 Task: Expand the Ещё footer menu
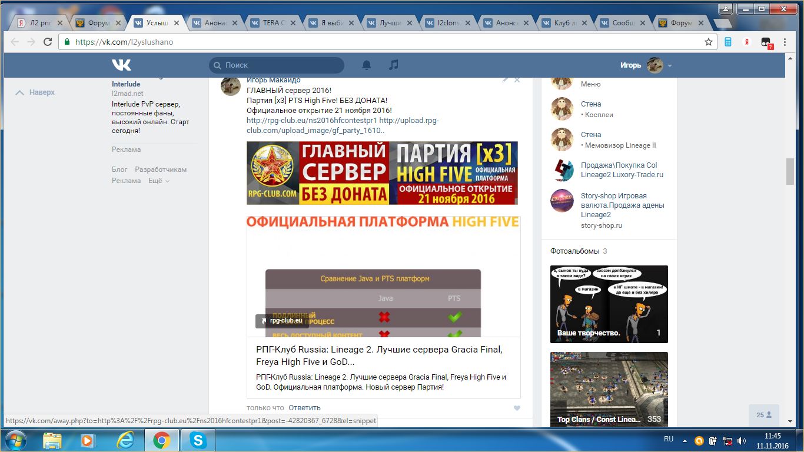[x=158, y=181]
